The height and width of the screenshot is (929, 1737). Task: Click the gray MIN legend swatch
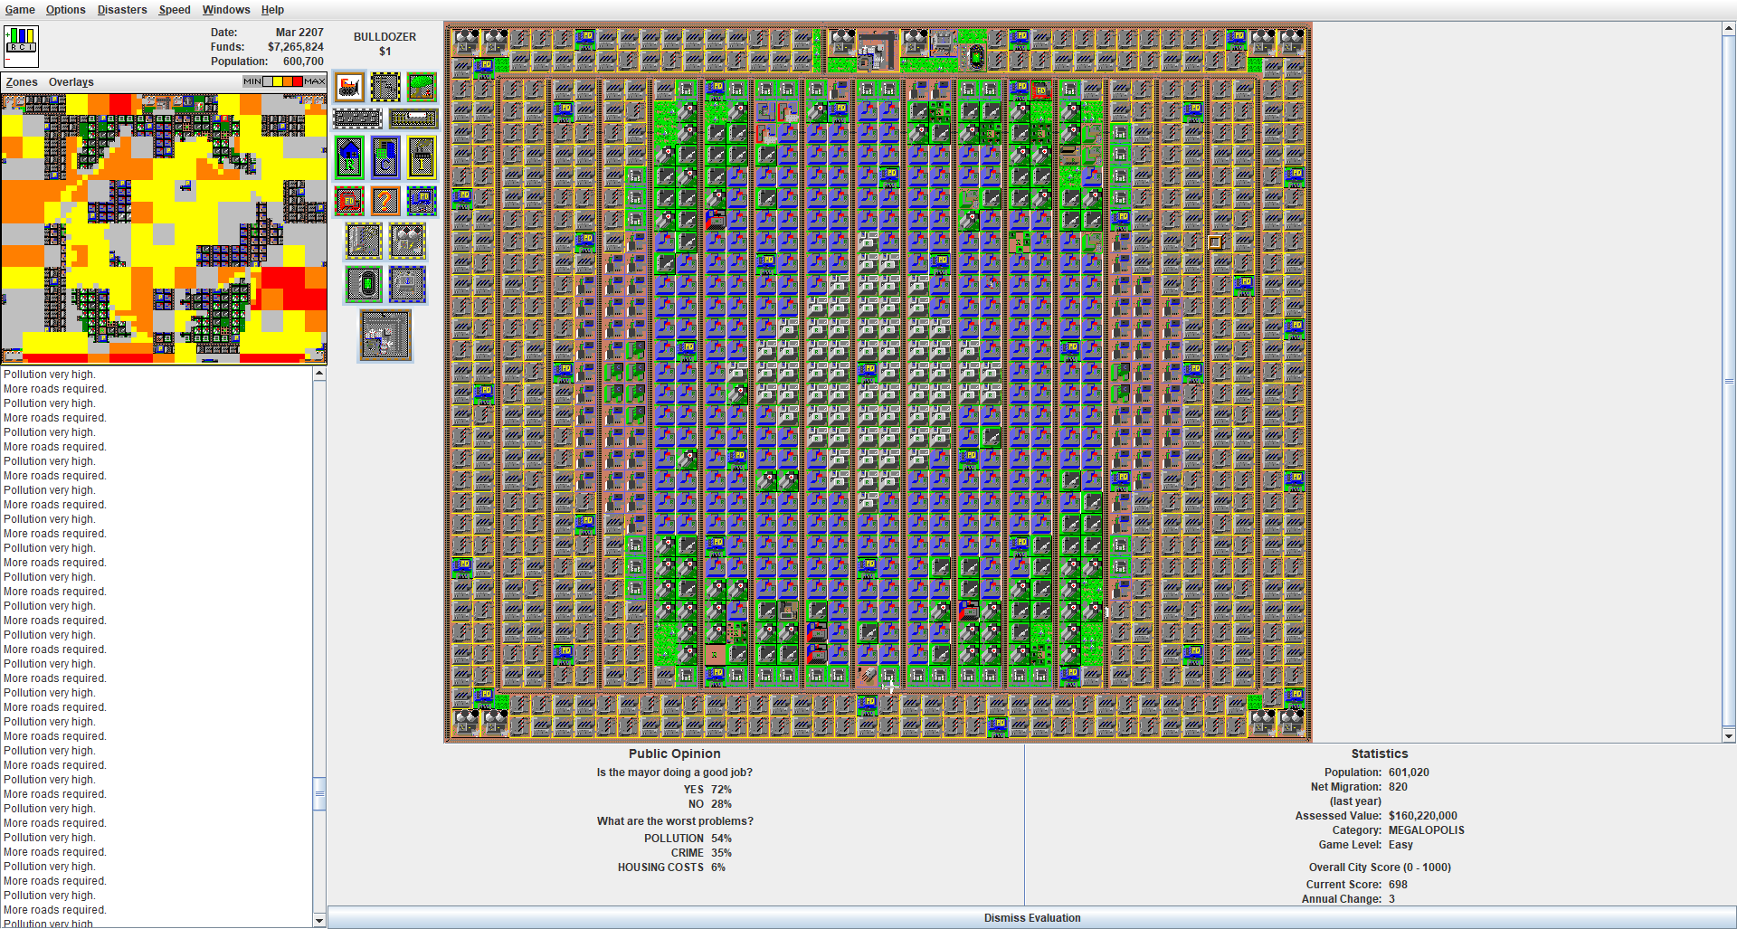pyautogui.click(x=268, y=81)
